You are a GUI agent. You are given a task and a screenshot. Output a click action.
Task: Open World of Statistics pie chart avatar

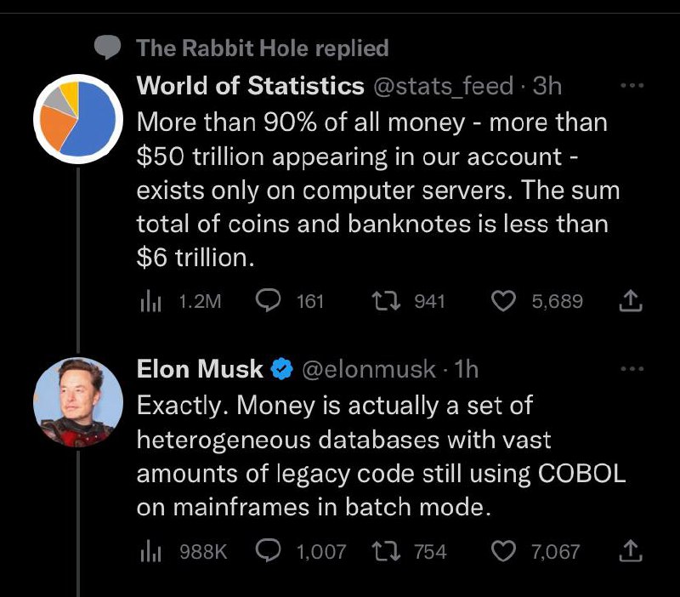tap(78, 119)
